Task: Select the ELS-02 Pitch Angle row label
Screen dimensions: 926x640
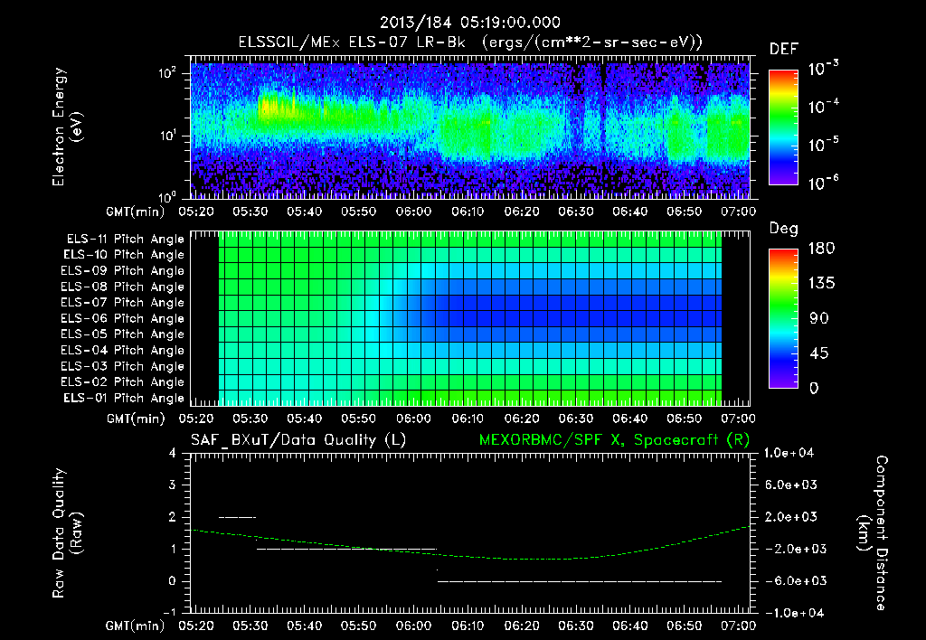Action: click(122, 382)
